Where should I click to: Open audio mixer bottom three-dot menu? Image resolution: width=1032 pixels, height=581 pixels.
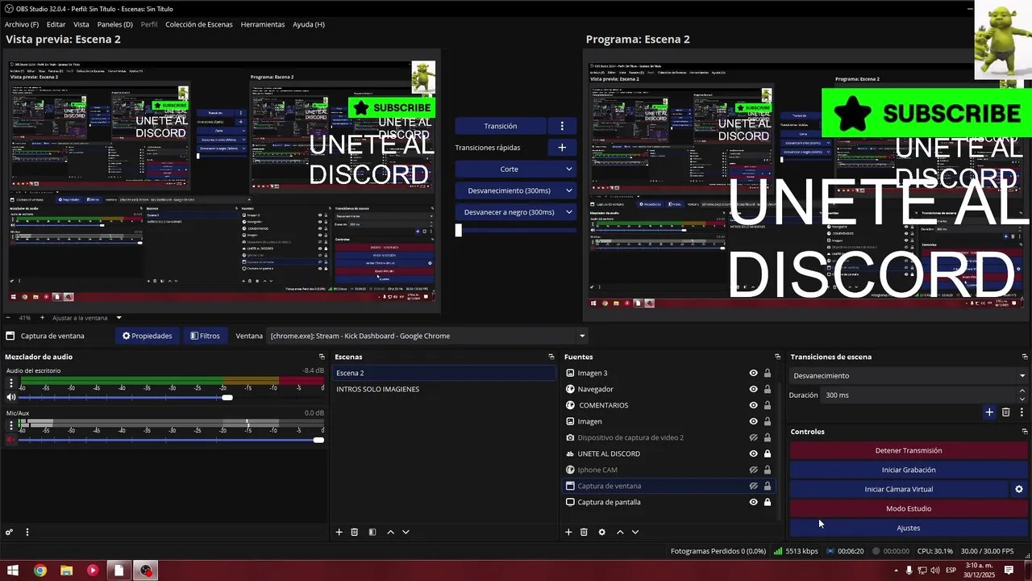coord(27,532)
